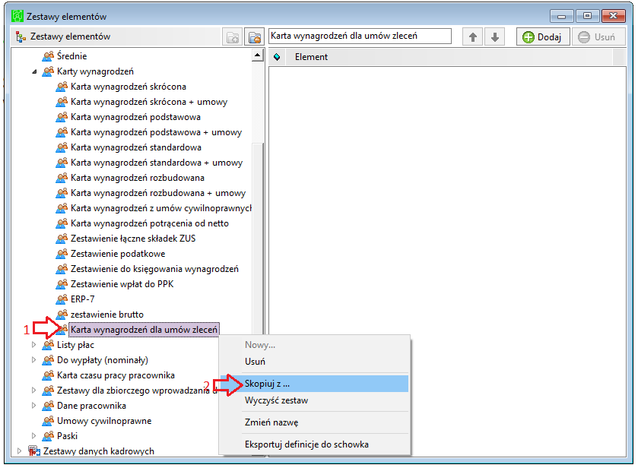Image resolution: width=638 pixels, height=468 pixels.
Task: Click the Zestawy danych kadrowych icon
Action: pos(34,451)
